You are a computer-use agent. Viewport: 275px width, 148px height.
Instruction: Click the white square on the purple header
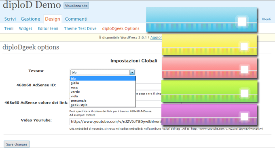click(x=245, y=116)
